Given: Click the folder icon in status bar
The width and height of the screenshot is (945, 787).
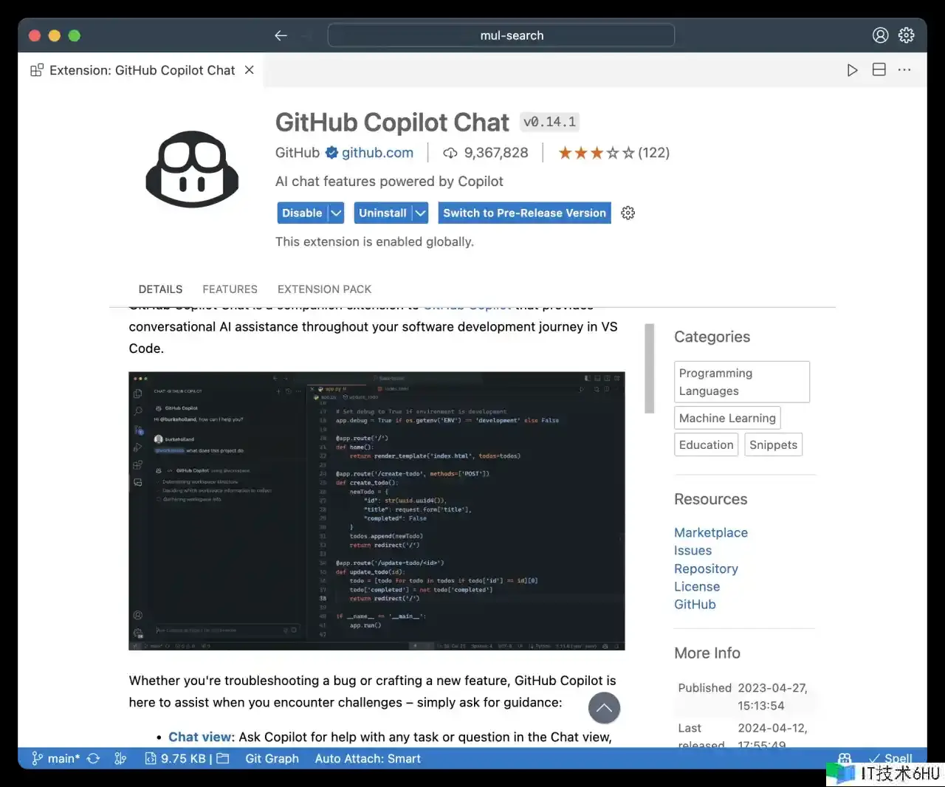Looking at the screenshot, I should click(x=222, y=758).
